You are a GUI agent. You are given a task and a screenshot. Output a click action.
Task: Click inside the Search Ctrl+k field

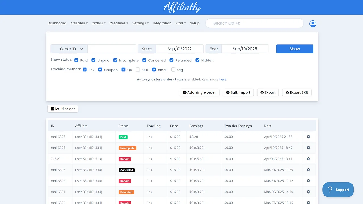pyautogui.click(x=254, y=23)
